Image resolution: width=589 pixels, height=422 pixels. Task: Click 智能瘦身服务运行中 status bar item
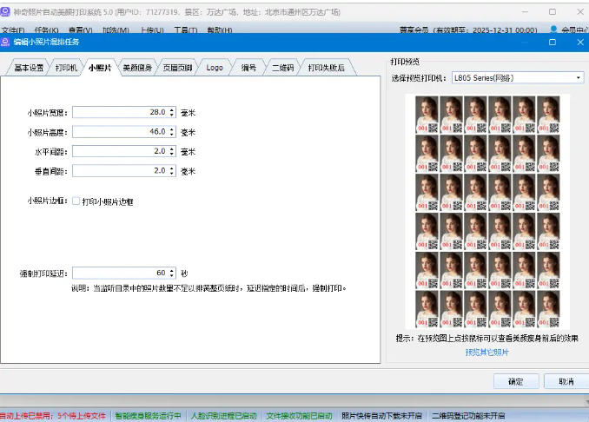coord(148,416)
